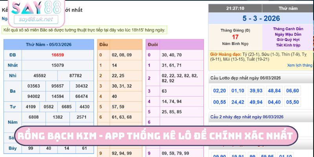Select fifth prize number 2571
Screen dimensions: 314x157
[82, 117]
